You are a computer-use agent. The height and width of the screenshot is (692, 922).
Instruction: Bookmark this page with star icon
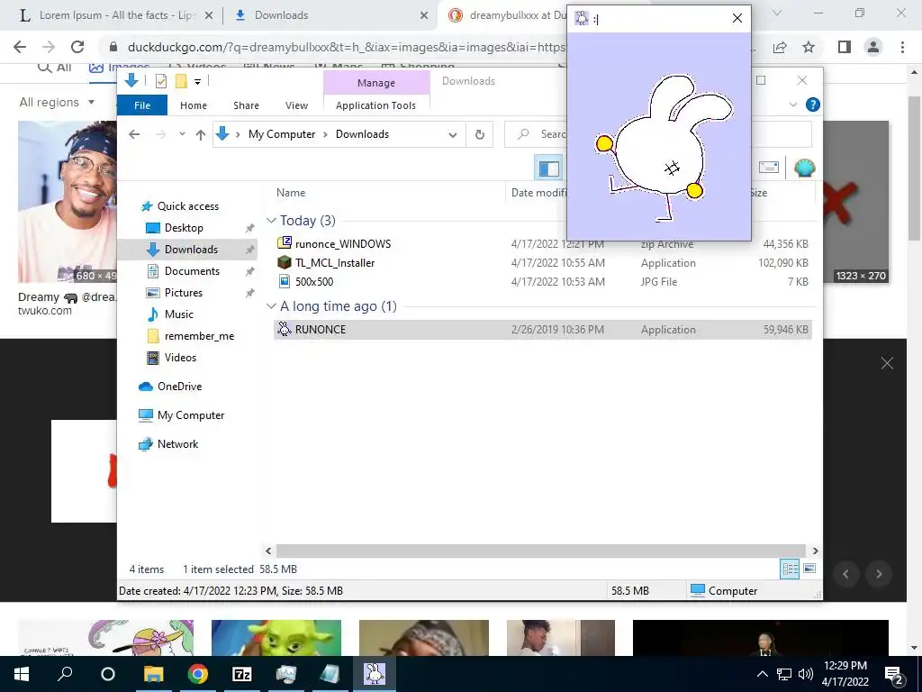(x=809, y=47)
